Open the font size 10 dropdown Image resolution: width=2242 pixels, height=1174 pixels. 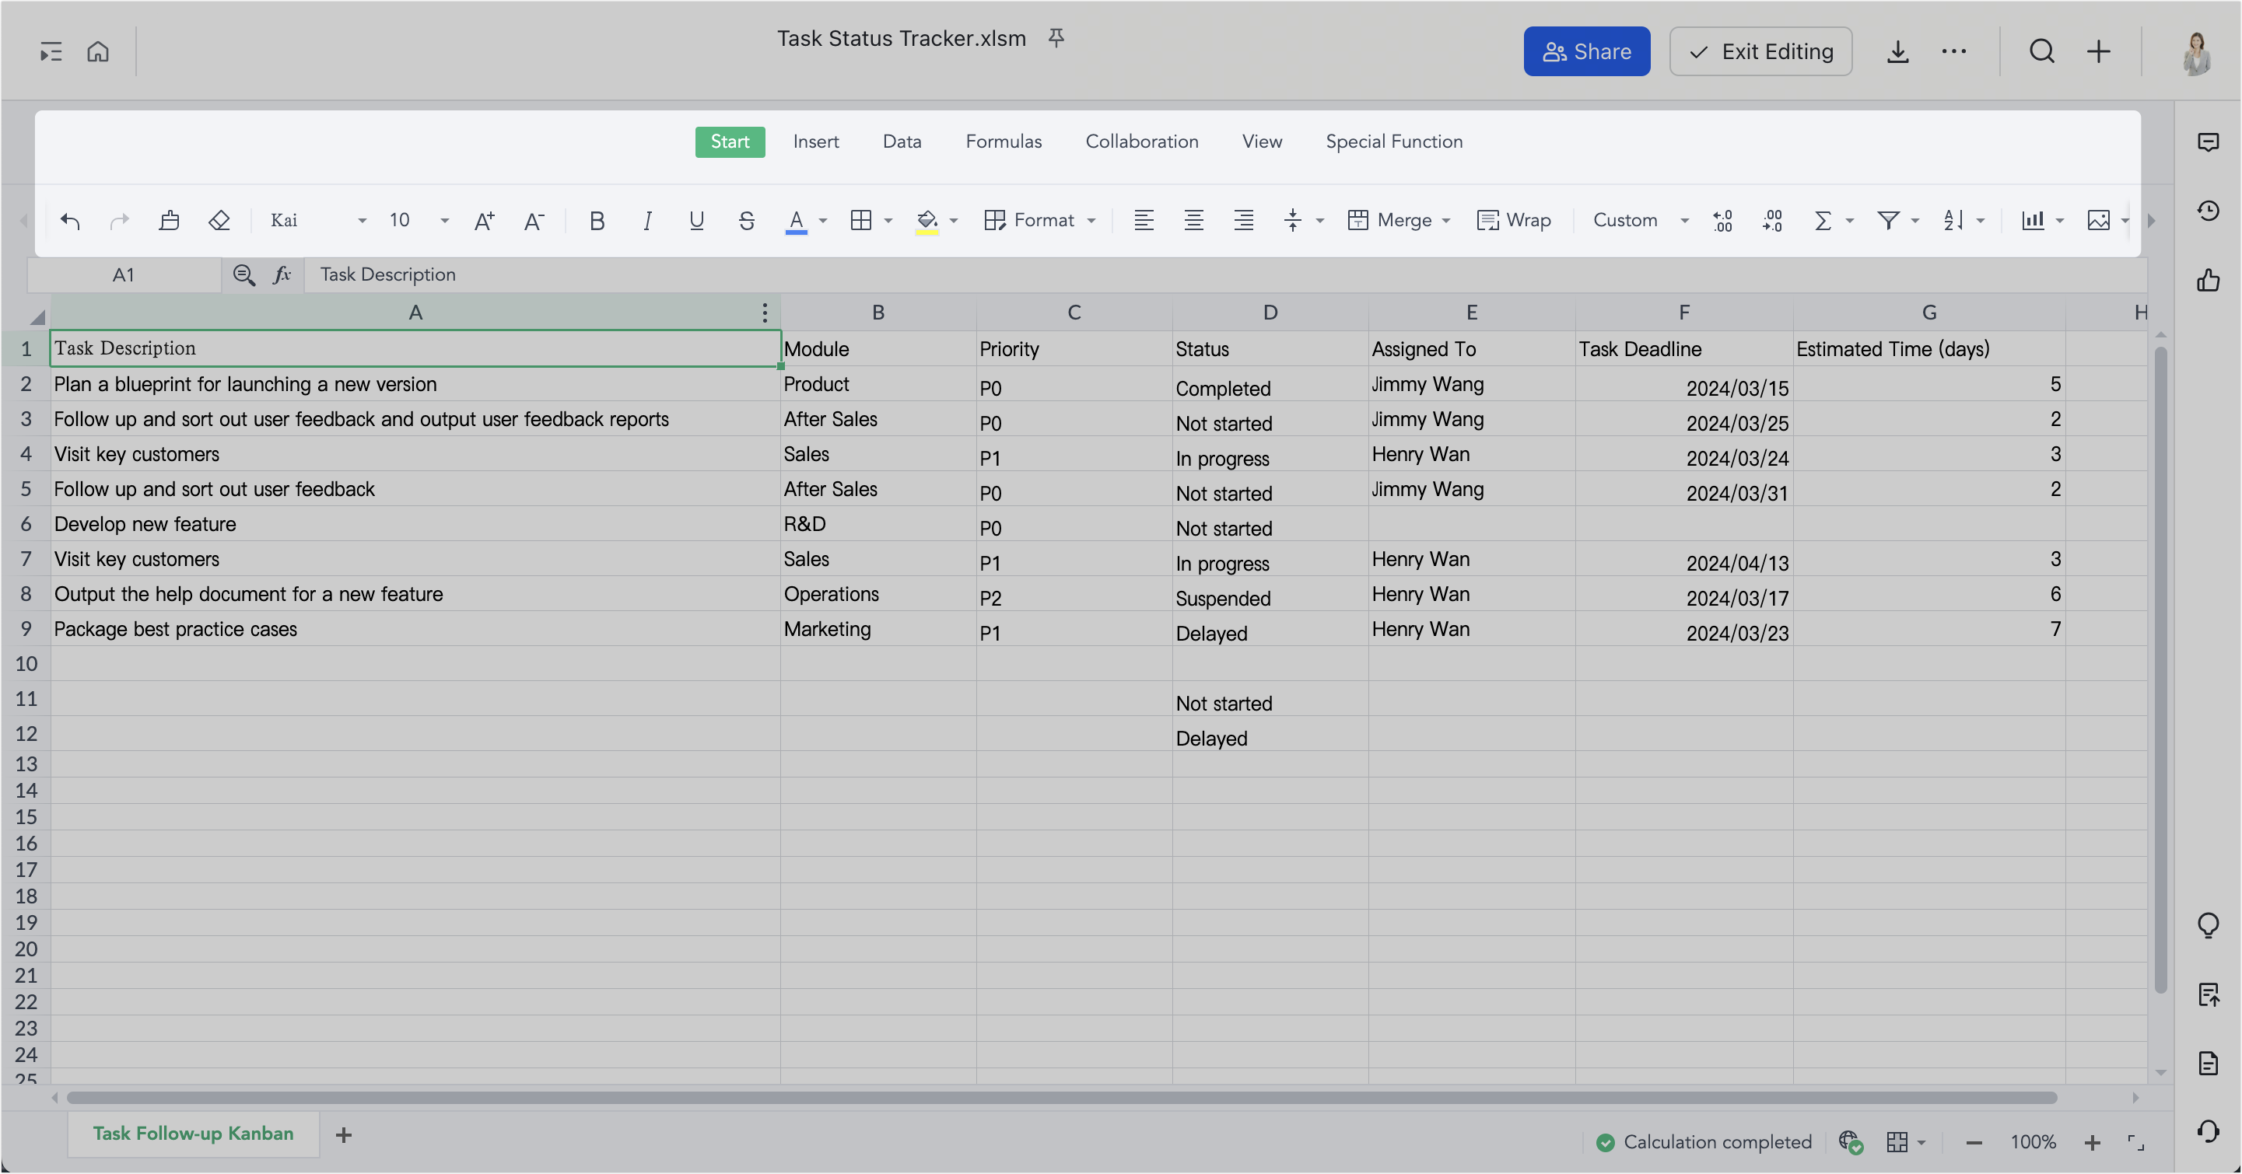point(418,221)
